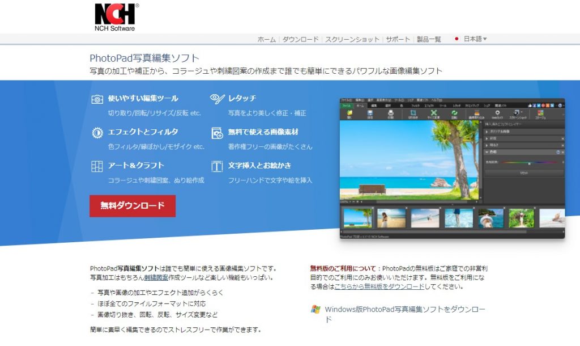Select the 切り抜き crop tool icon in PhotoPad
The image size is (580, 346).
(413, 113)
